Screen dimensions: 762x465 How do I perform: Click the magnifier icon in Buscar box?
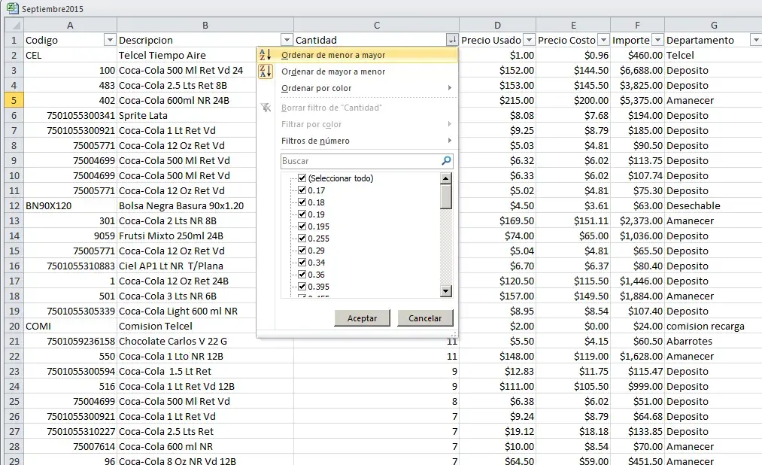pos(446,161)
